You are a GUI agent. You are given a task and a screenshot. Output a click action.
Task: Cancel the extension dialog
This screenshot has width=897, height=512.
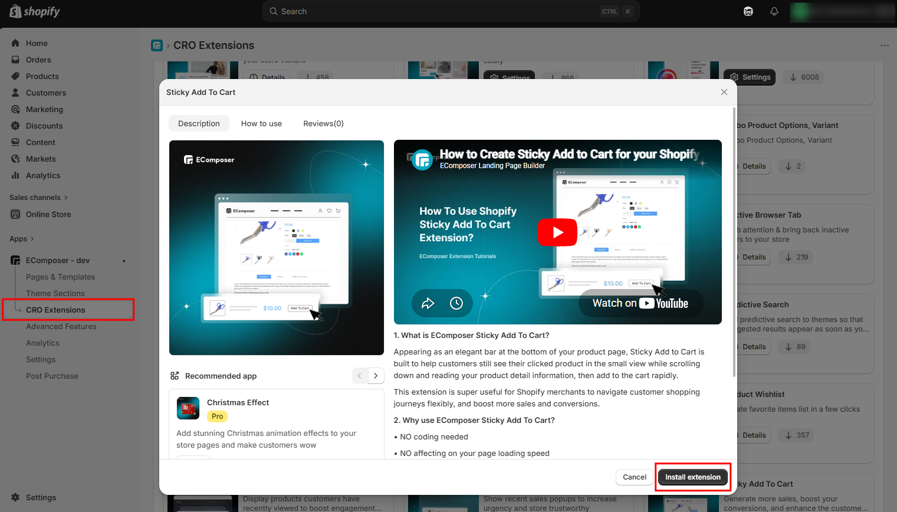[x=635, y=477]
